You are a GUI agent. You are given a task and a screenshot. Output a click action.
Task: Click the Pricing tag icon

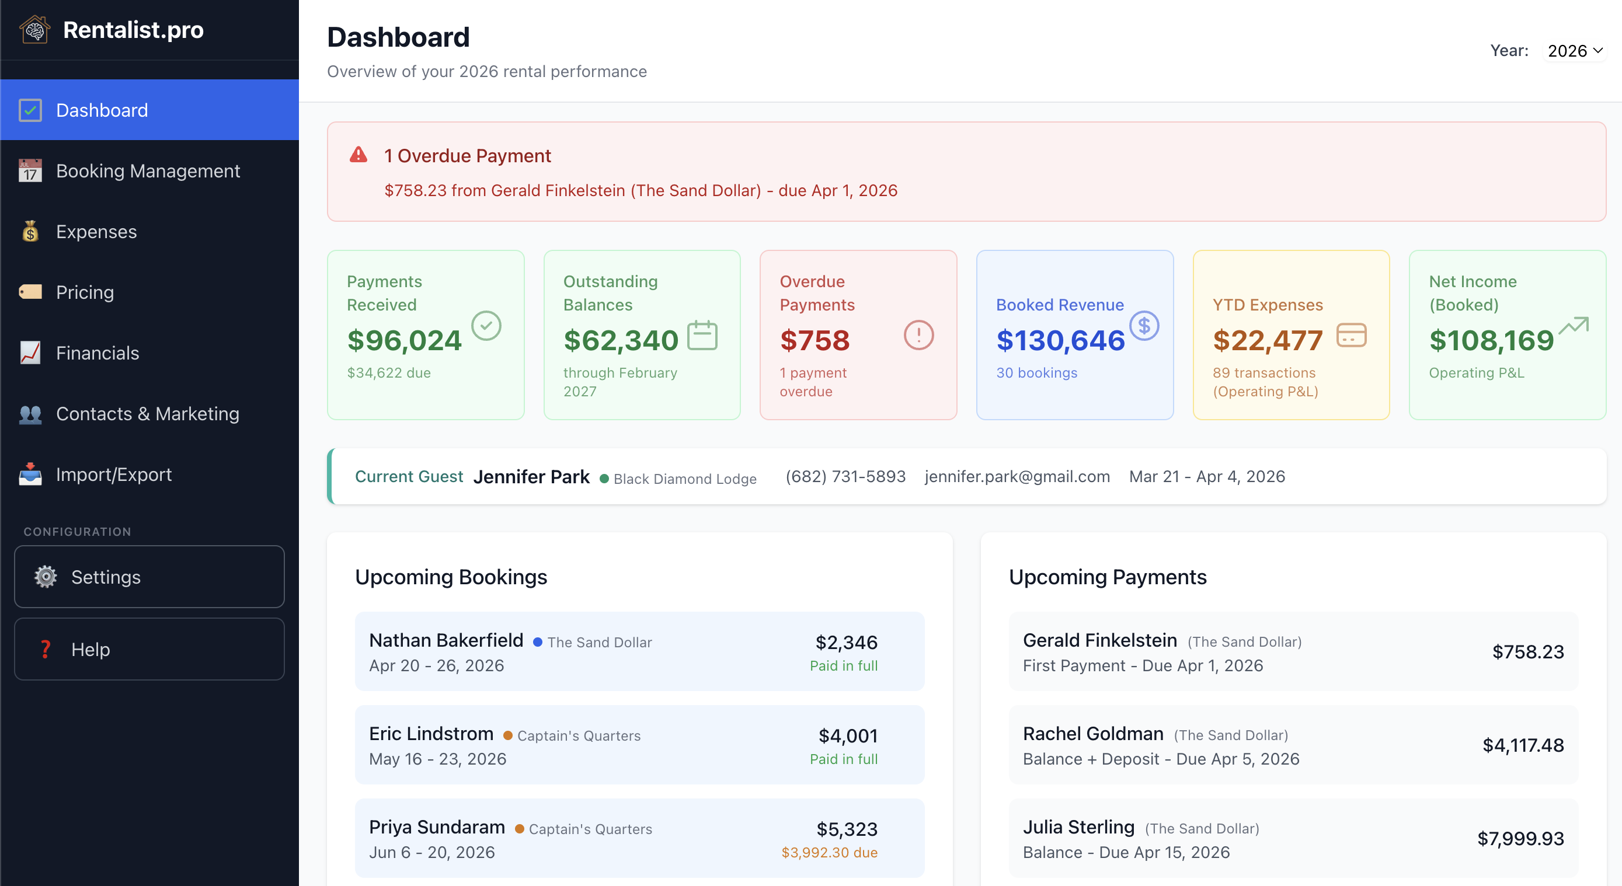[30, 291]
